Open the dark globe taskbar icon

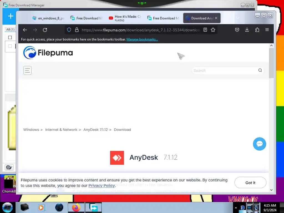pos(59,207)
